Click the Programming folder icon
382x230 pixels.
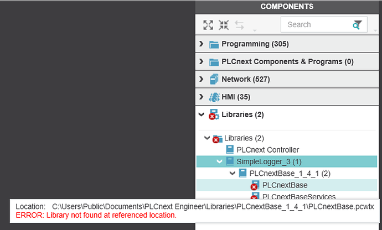pyautogui.click(x=214, y=44)
